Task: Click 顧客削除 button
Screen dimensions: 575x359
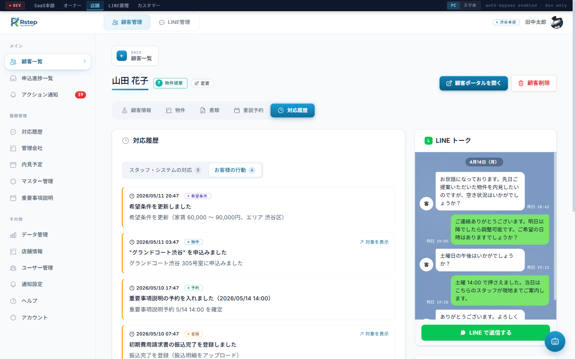Action: (534, 83)
